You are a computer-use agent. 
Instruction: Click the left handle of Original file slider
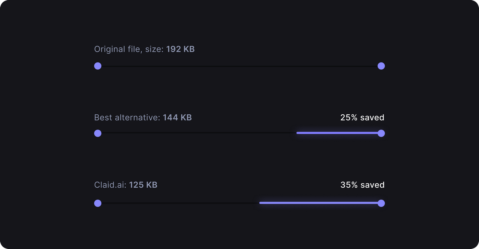98,66
